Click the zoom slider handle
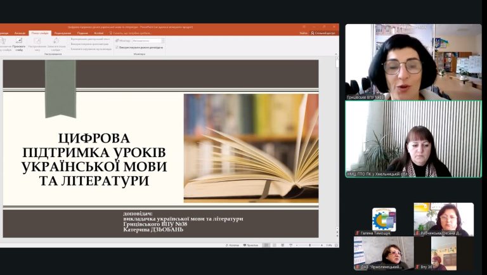The height and width of the screenshot is (275, 487). [309, 245]
